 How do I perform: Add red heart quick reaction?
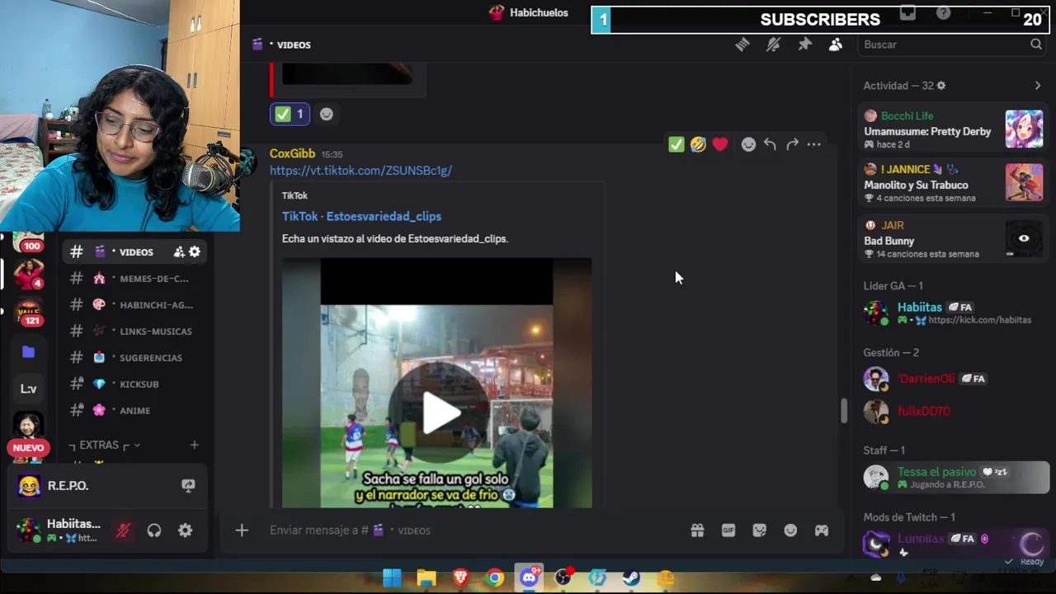(720, 144)
